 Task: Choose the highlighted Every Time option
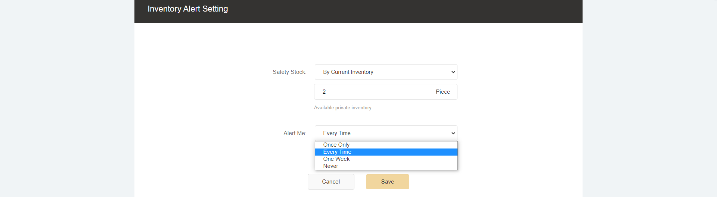click(337, 152)
